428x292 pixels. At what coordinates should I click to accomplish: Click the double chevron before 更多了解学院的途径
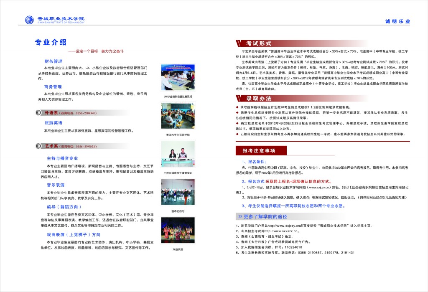tap(240, 216)
